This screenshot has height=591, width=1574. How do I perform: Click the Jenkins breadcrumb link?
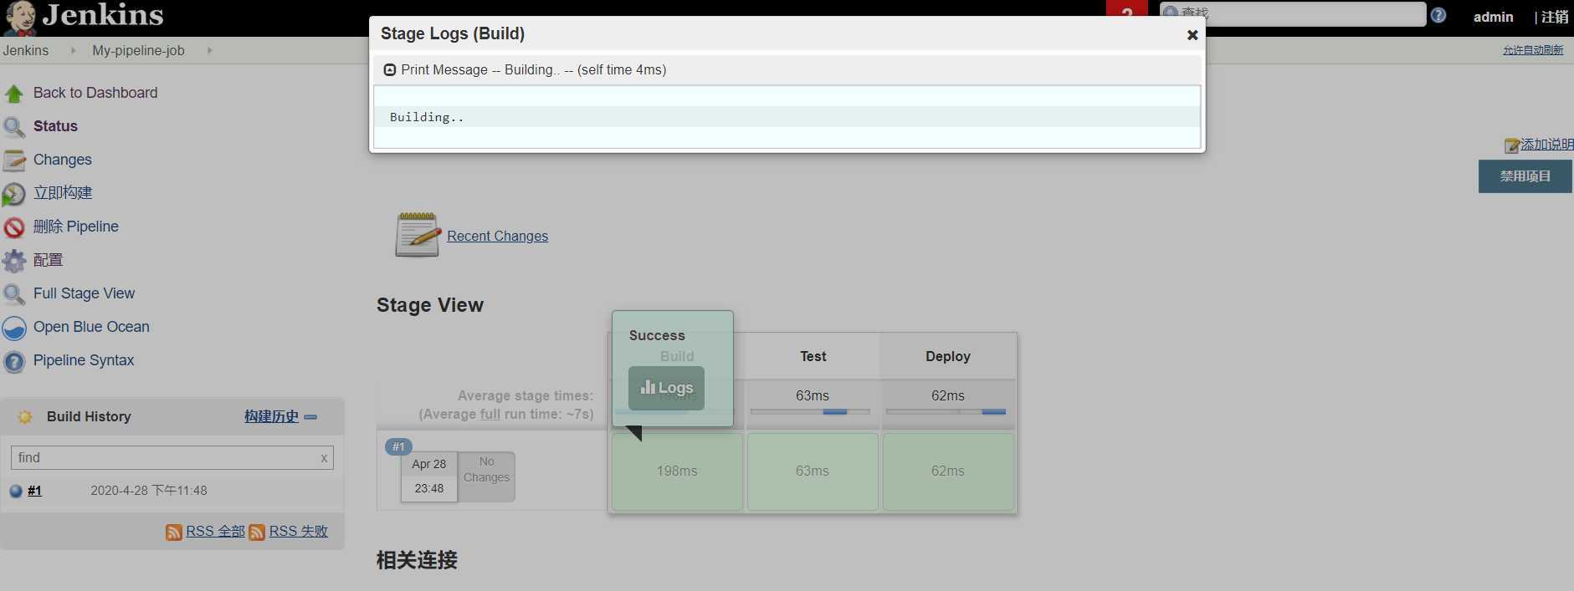click(26, 50)
